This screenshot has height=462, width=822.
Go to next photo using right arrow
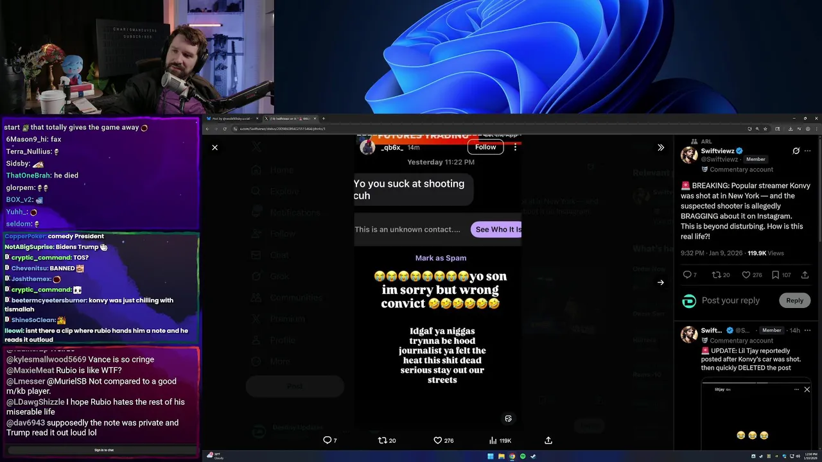[x=661, y=282]
